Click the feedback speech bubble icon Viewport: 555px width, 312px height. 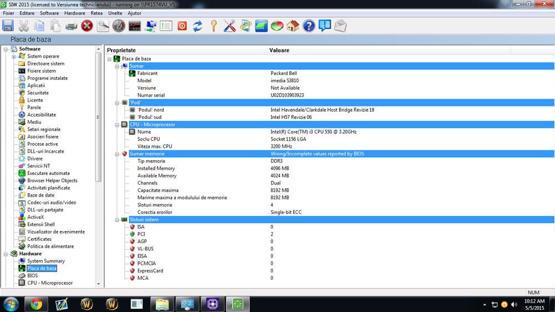click(x=325, y=26)
